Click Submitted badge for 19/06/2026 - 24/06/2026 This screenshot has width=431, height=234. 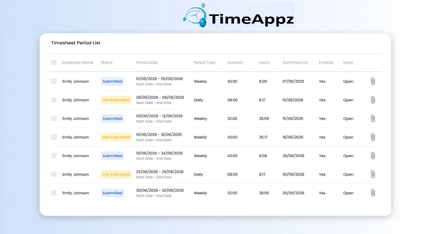[x=113, y=156]
